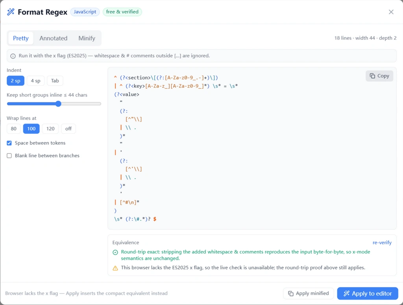Click the [^#\n]* branch line
Viewport: 403px width, 305px height.
127,202
